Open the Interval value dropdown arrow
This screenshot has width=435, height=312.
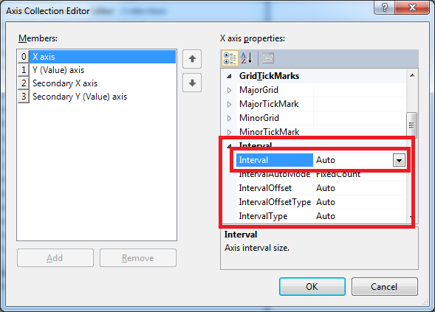click(399, 160)
